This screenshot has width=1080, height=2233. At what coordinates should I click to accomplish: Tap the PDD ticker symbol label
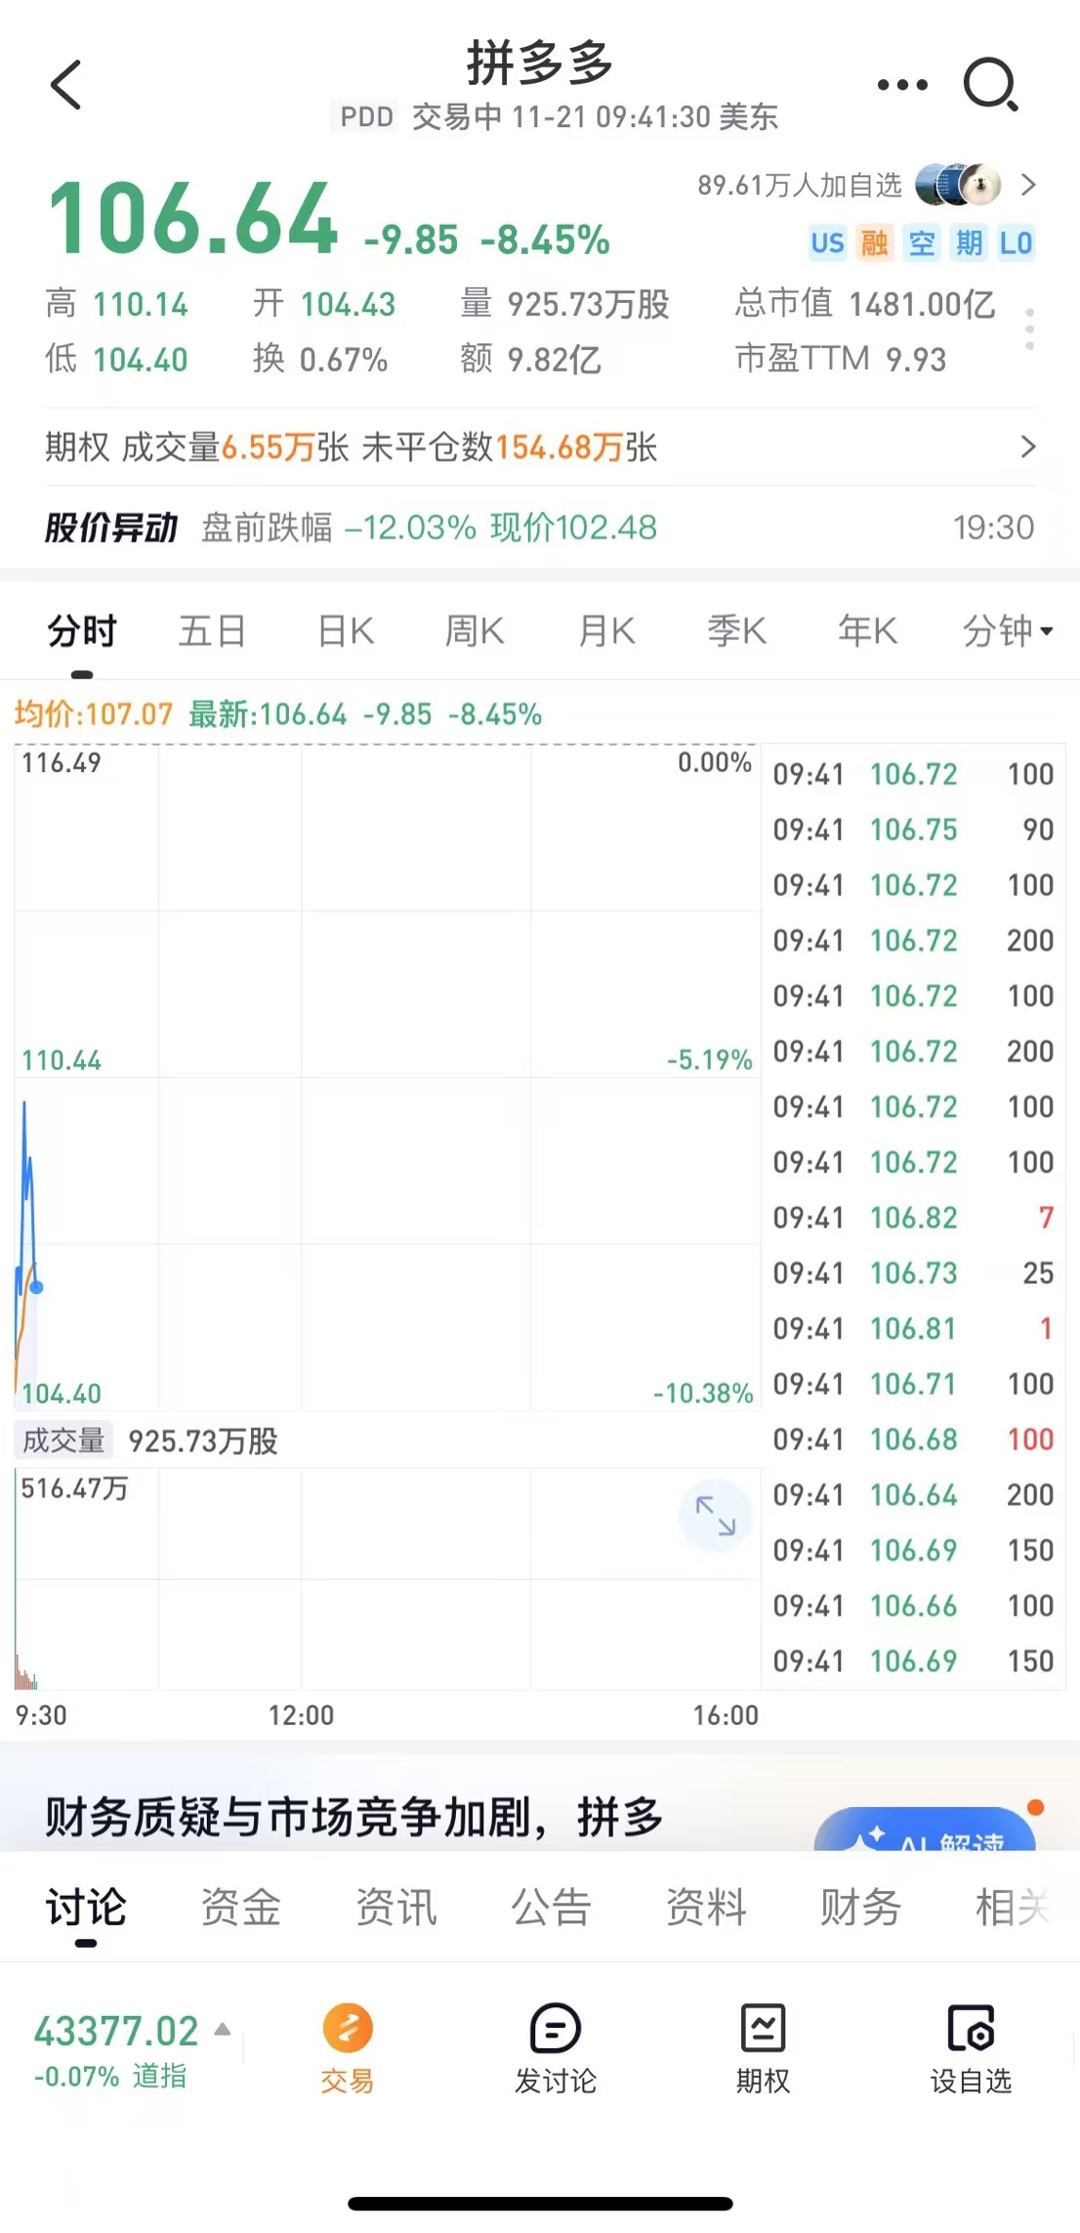[366, 117]
